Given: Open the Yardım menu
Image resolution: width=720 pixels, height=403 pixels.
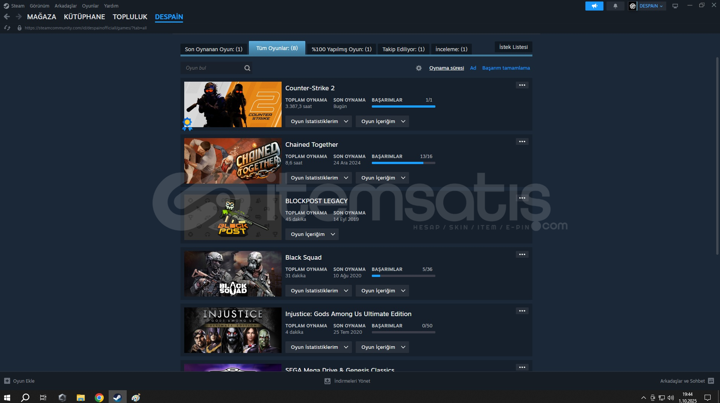Looking at the screenshot, I should click(x=111, y=6).
